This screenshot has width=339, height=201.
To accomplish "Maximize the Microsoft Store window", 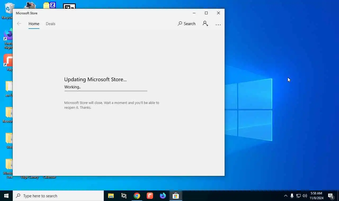I will click(206, 13).
